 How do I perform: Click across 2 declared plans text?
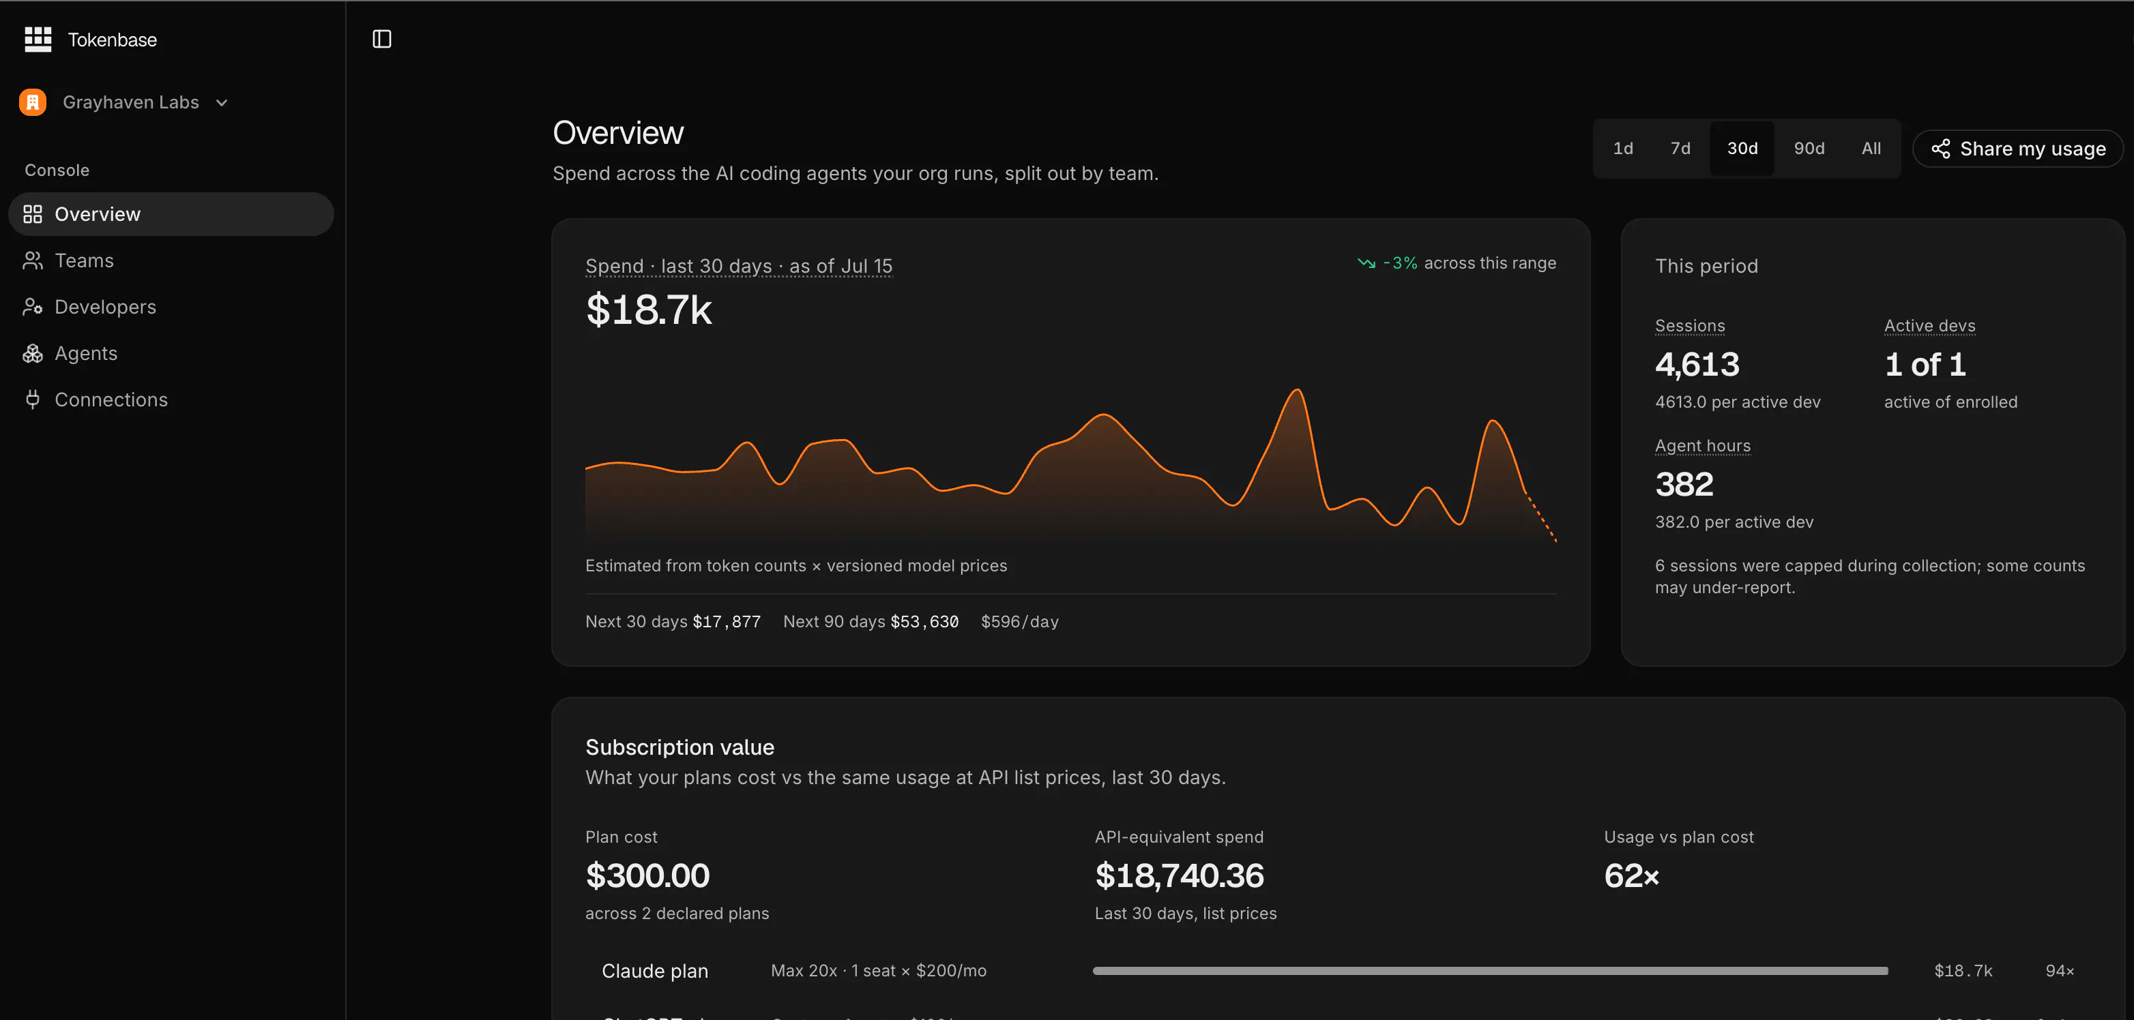pyautogui.click(x=677, y=913)
